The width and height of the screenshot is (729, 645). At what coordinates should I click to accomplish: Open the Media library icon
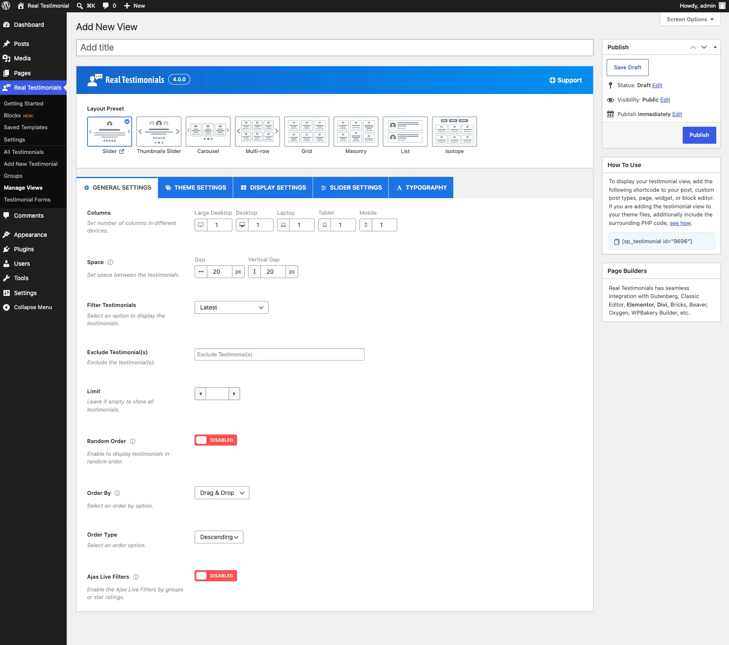[x=6, y=58]
